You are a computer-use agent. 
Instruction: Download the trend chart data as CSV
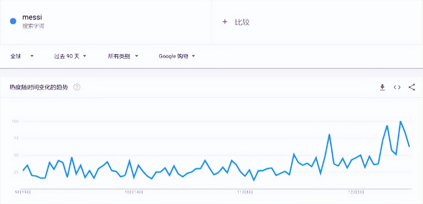point(382,87)
